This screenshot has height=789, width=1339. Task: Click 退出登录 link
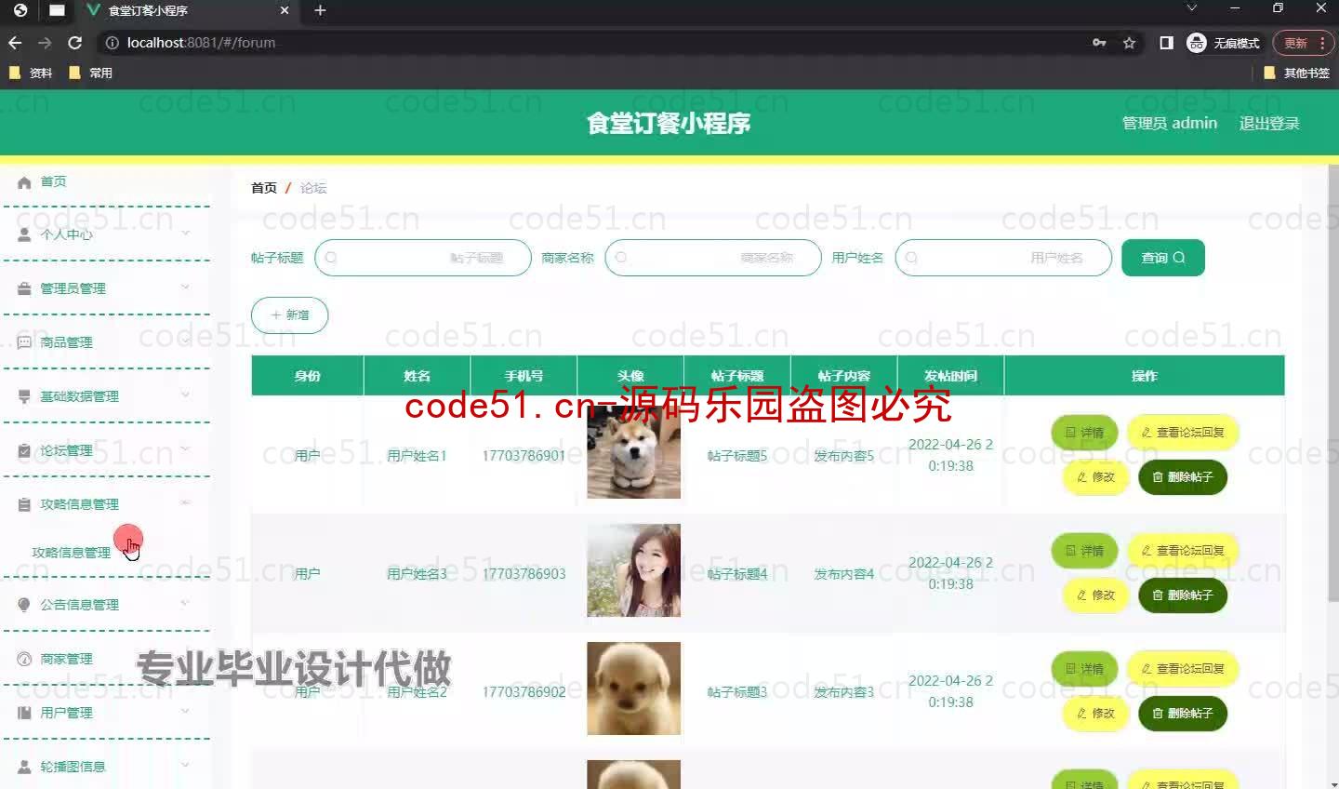point(1269,123)
